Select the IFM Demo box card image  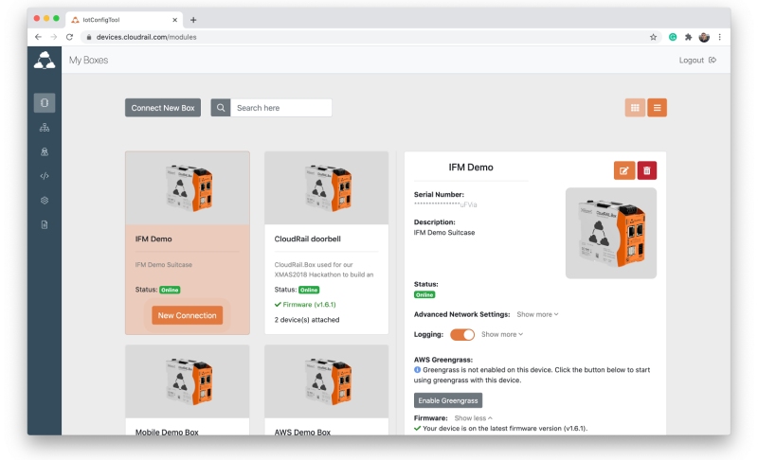pyautogui.click(x=188, y=188)
